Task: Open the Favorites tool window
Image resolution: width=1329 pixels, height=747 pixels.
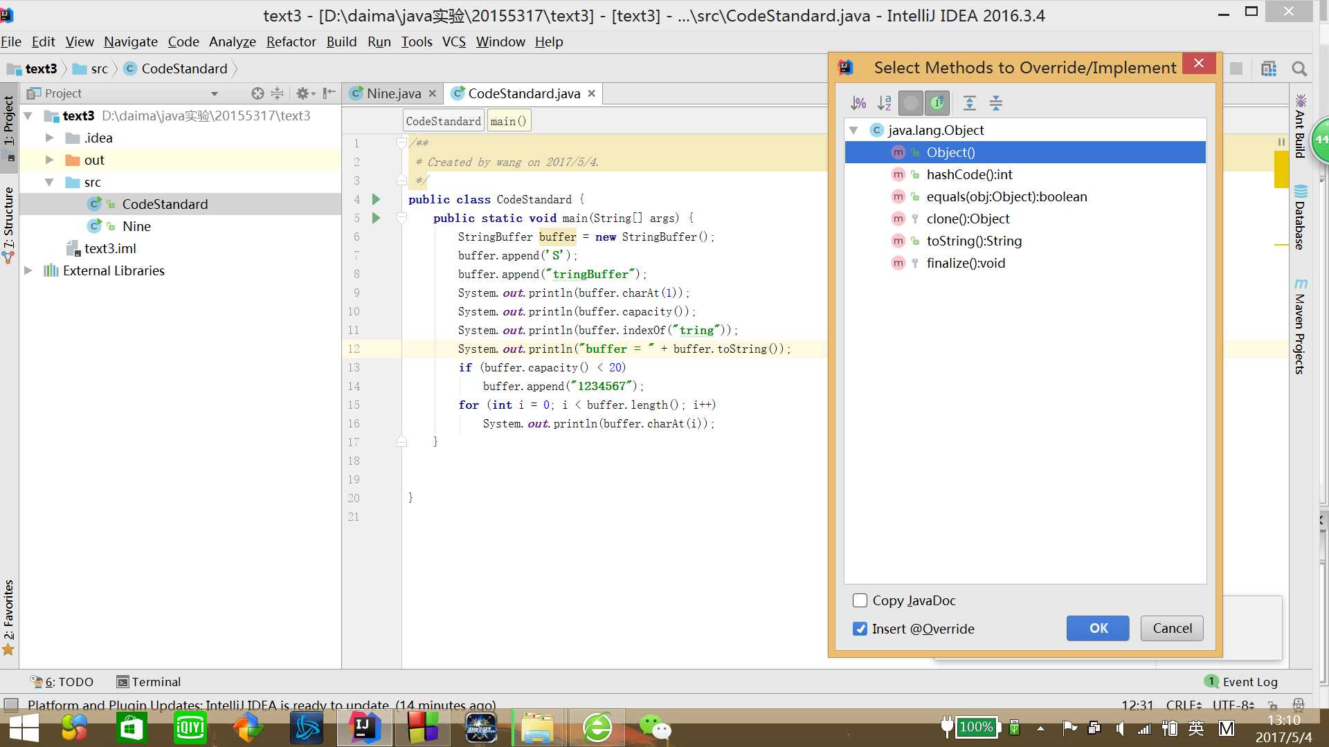Action: click(8, 617)
